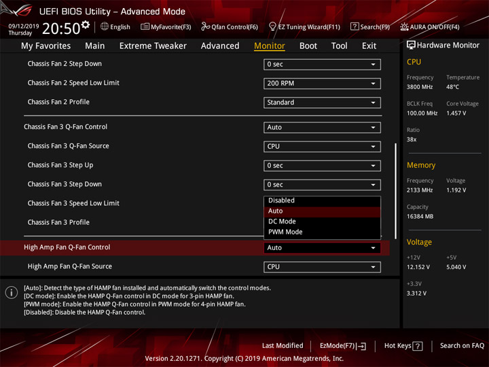Open Chassis Fan 3 Step Up dropdown

click(x=322, y=165)
